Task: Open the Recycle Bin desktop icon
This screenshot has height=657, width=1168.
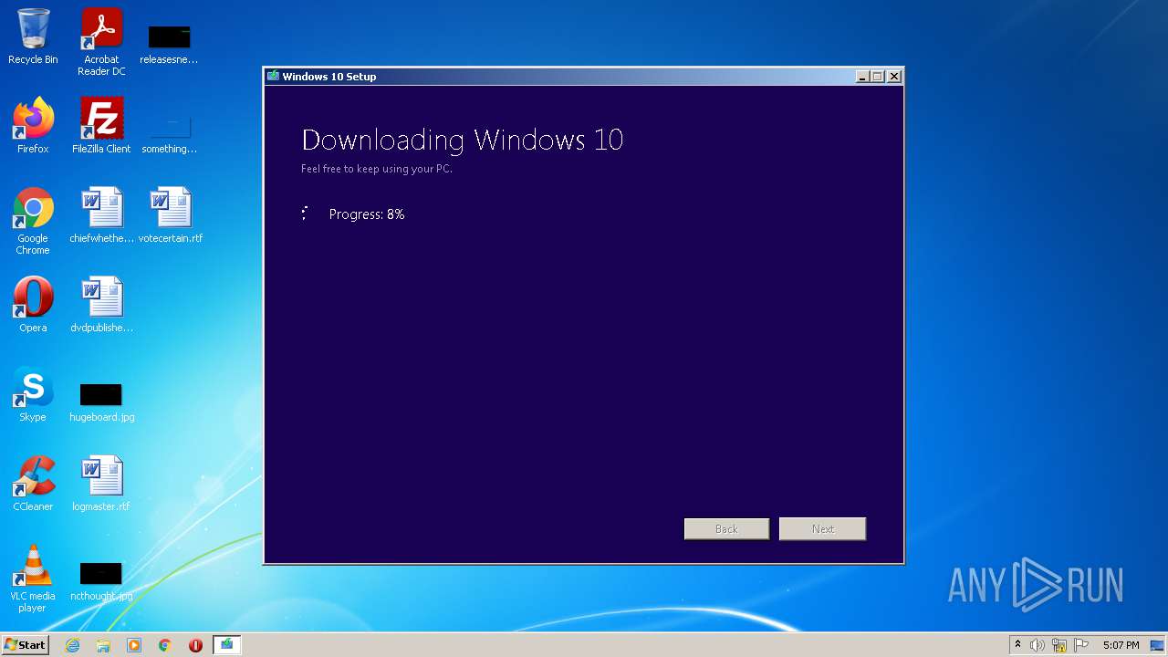Action: [x=33, y=36]
